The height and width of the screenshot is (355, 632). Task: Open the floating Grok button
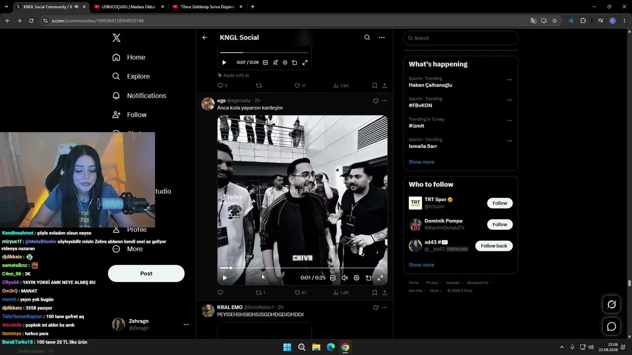(611, 305)
